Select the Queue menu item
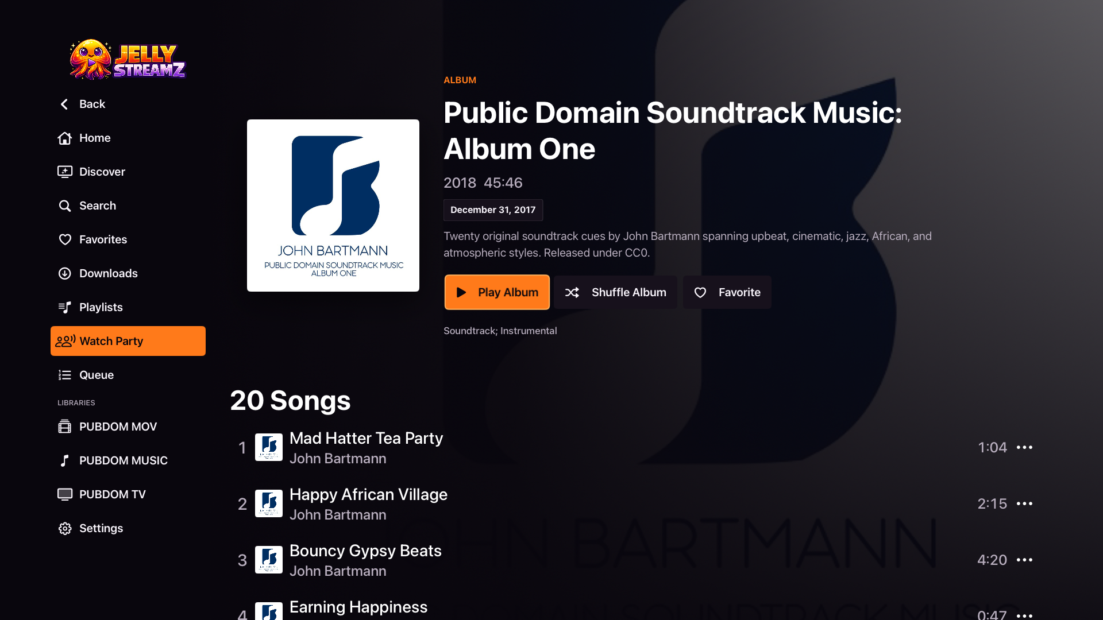The width and height of the screenshot is (1103, 620). click(128, 375)
